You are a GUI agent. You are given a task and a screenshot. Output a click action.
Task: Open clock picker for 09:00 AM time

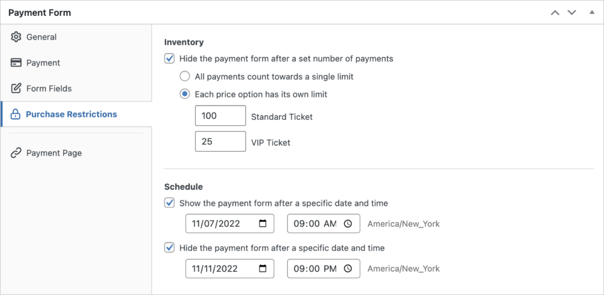point(348,224)
